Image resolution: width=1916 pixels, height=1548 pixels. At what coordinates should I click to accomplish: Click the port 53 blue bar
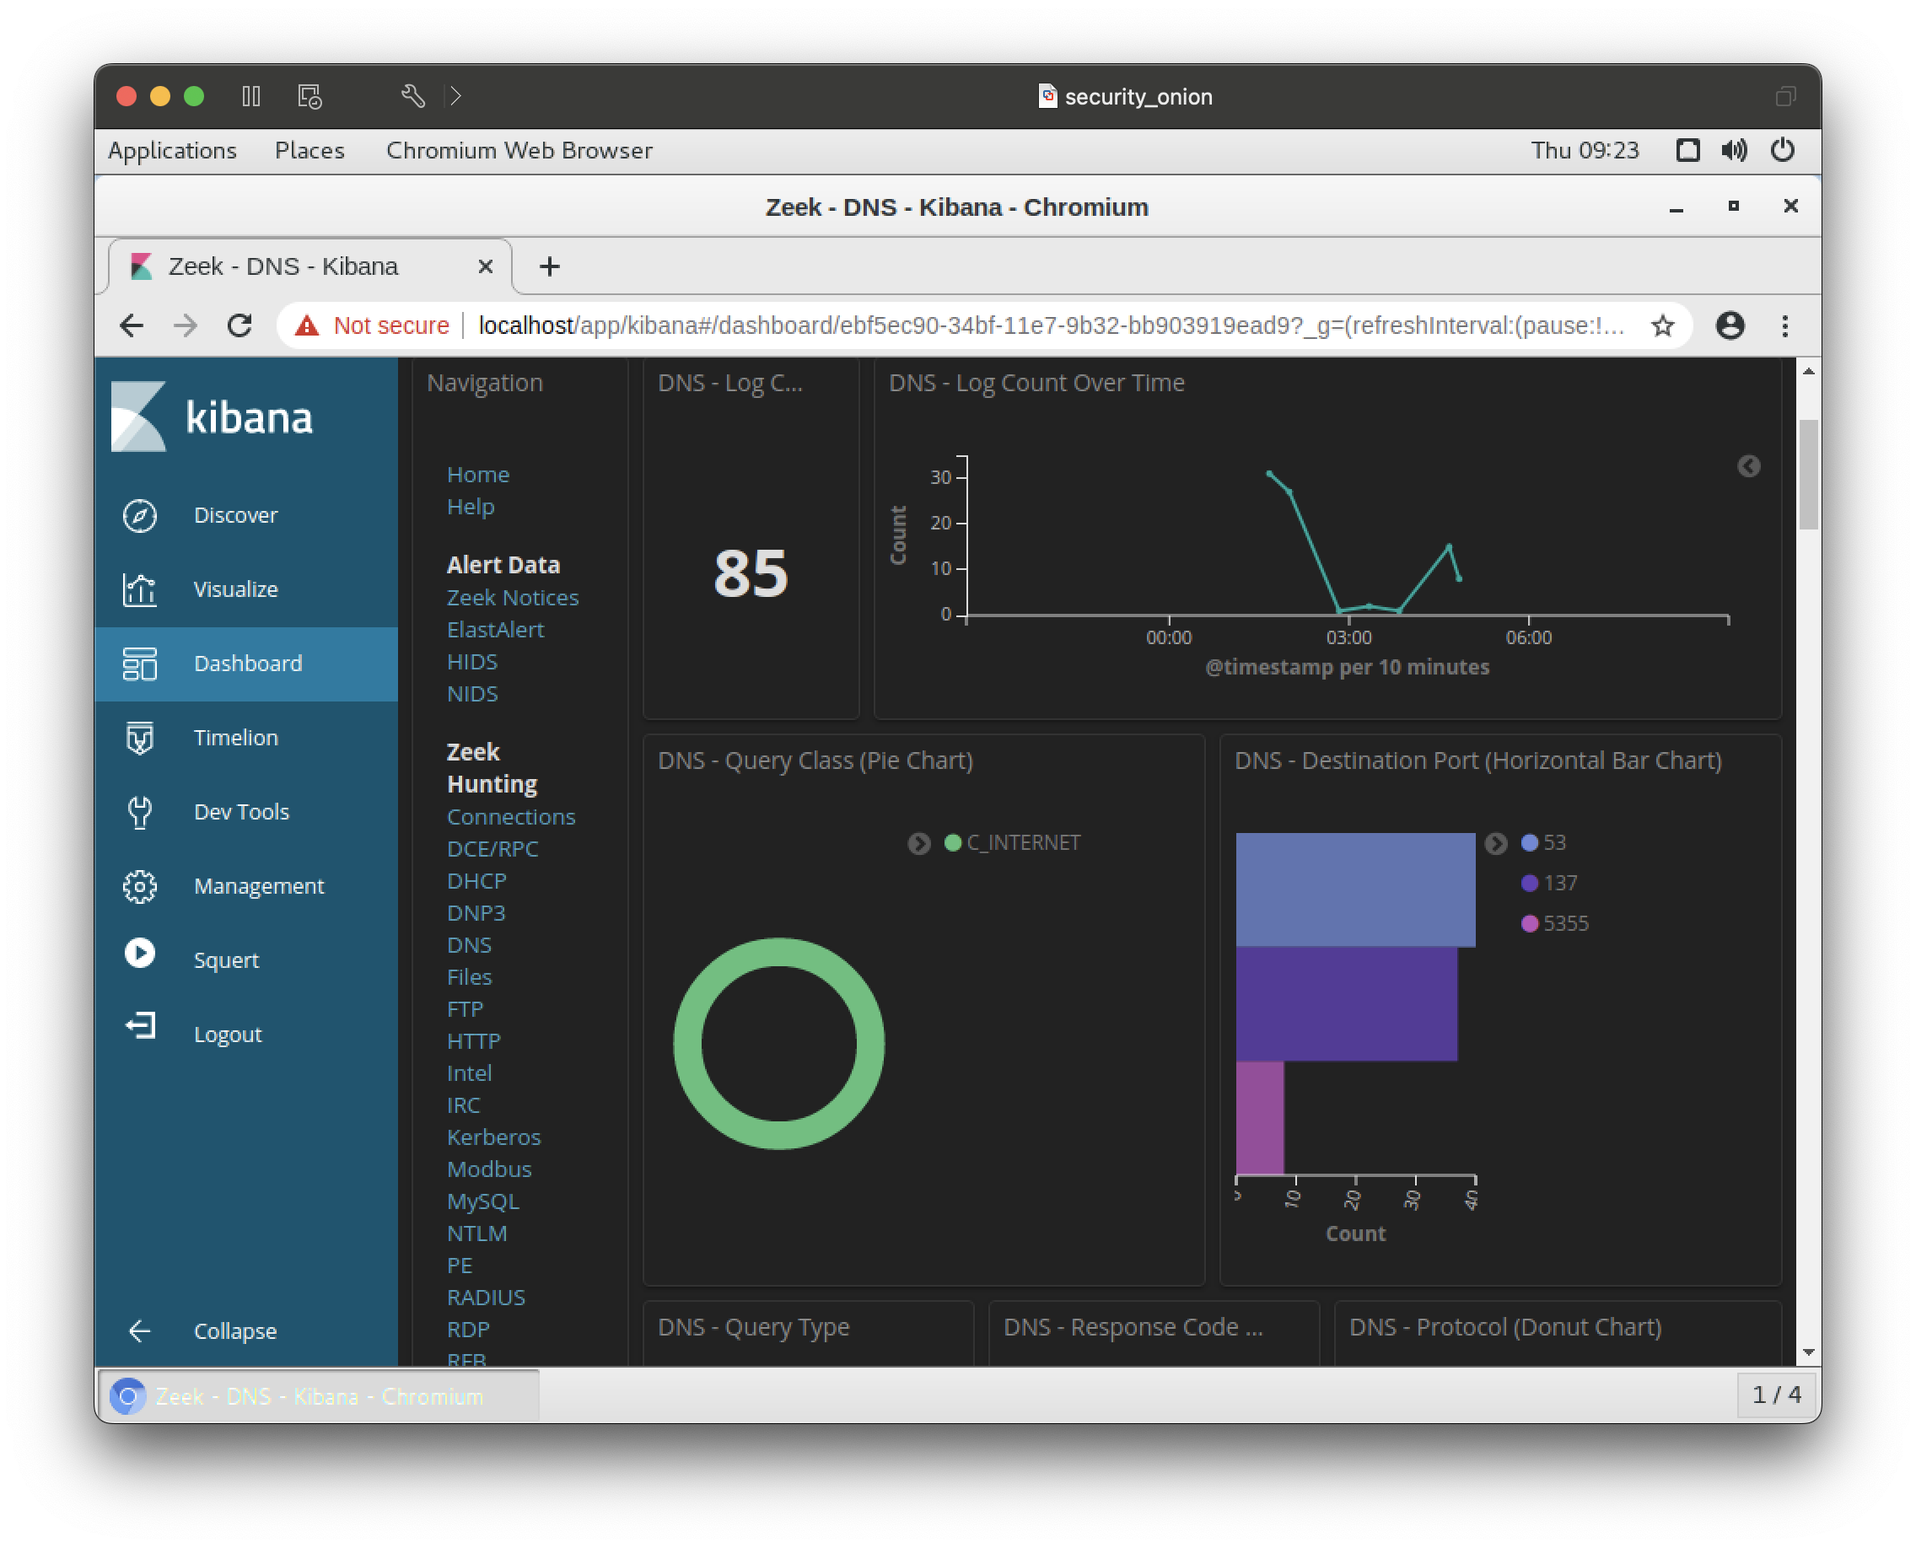point(1355,890)
